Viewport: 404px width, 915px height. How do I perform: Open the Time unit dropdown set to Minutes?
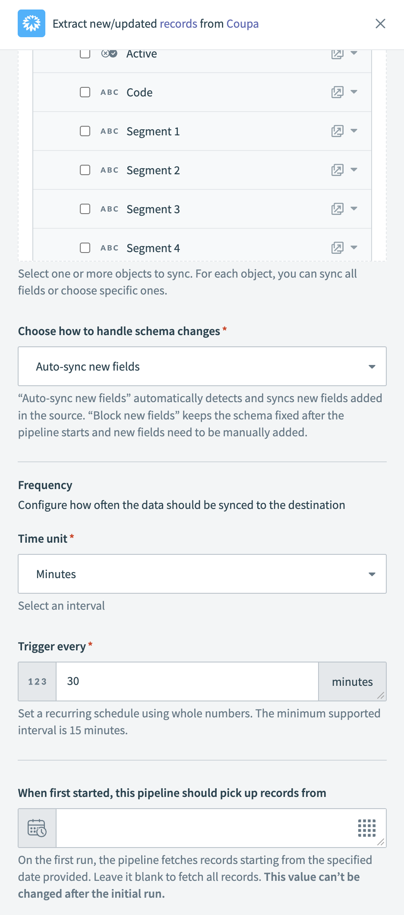(202, 574)
